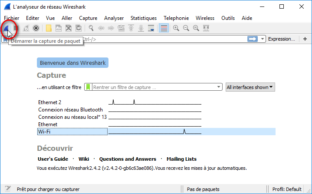The image size is (312, 194).
Task: Expand capture filter history dropdown
Action: 219,87
